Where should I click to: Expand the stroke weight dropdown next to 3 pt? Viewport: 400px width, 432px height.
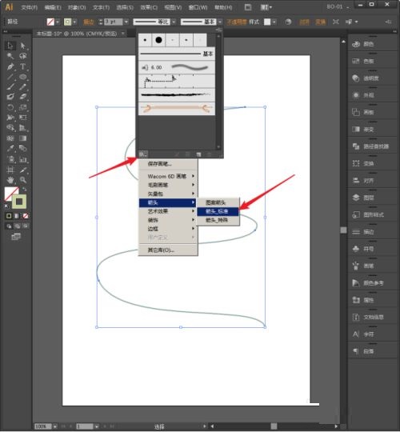click(x=126, y=22)
